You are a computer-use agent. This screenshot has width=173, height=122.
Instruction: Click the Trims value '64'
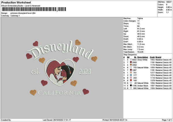pos(138,26)
